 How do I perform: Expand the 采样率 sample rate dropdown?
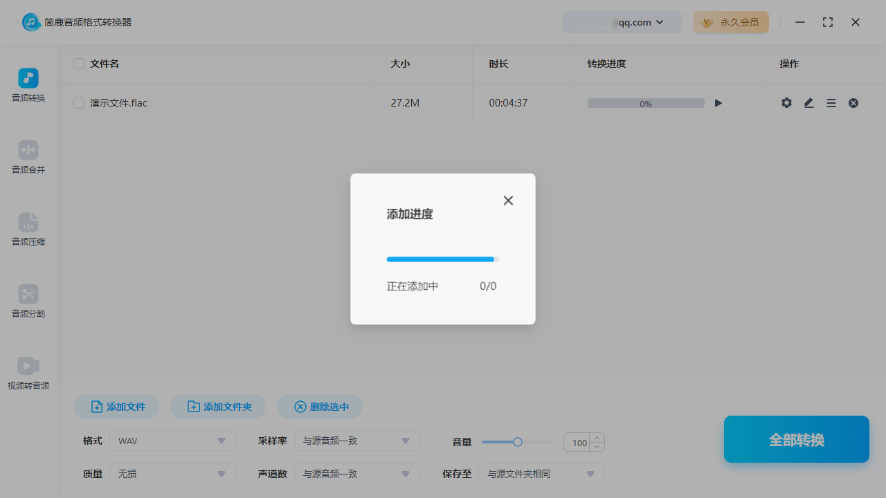(x=356, y=441)
